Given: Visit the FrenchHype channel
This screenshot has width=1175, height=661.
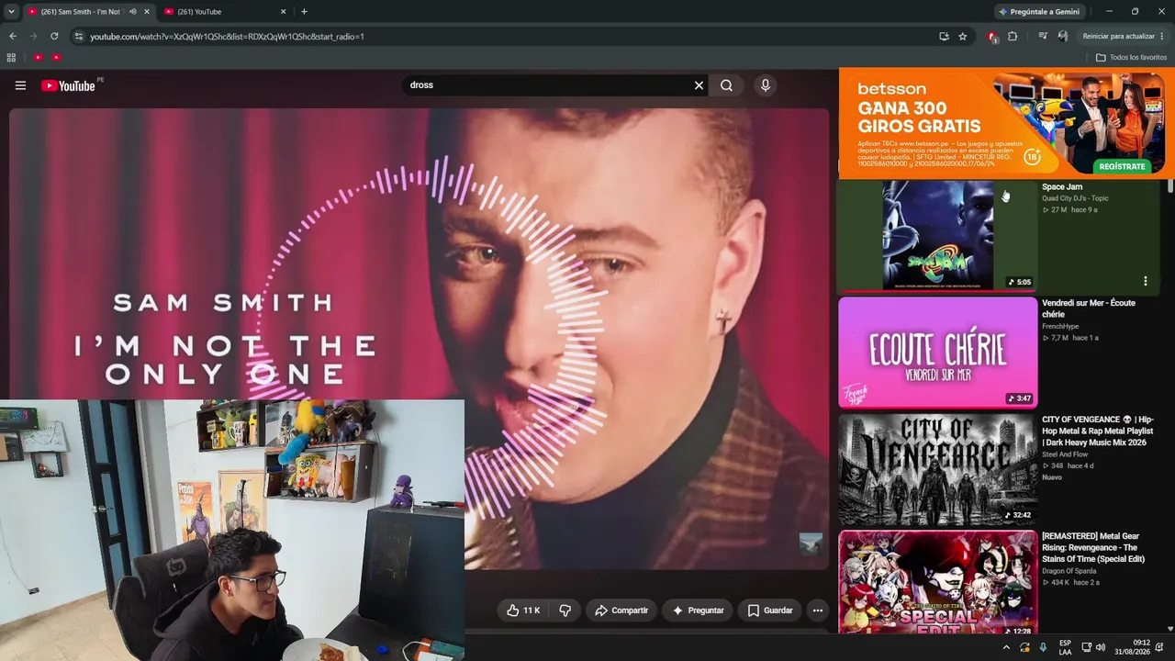Looking at the screenshot, I should coord(1060,326).
